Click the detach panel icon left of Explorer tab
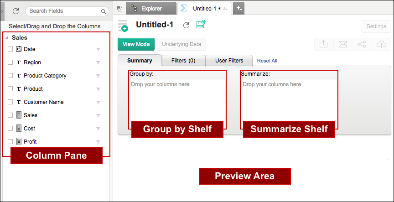This screenshot has width=394, height=202. [120, 9]
